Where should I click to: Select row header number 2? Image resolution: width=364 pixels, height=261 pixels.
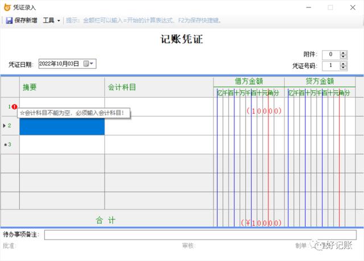[10, 126]
